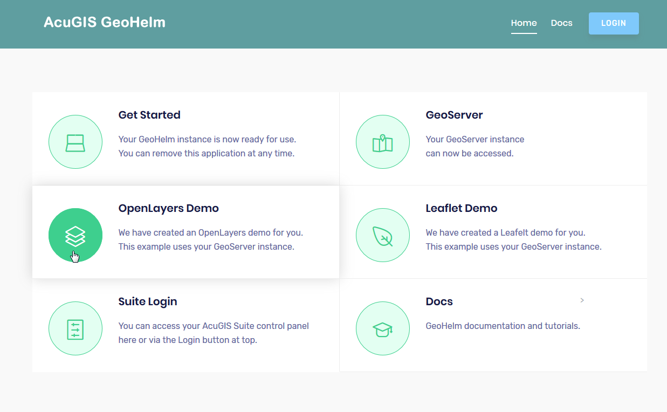This screenshot has height=412, width=667.
Task: Click the Suite Login settings icon
Action: click(75, 328)
